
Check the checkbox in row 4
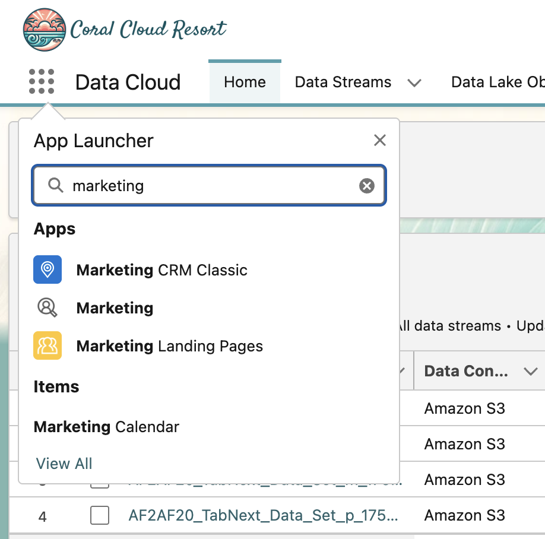pos(100,516)
